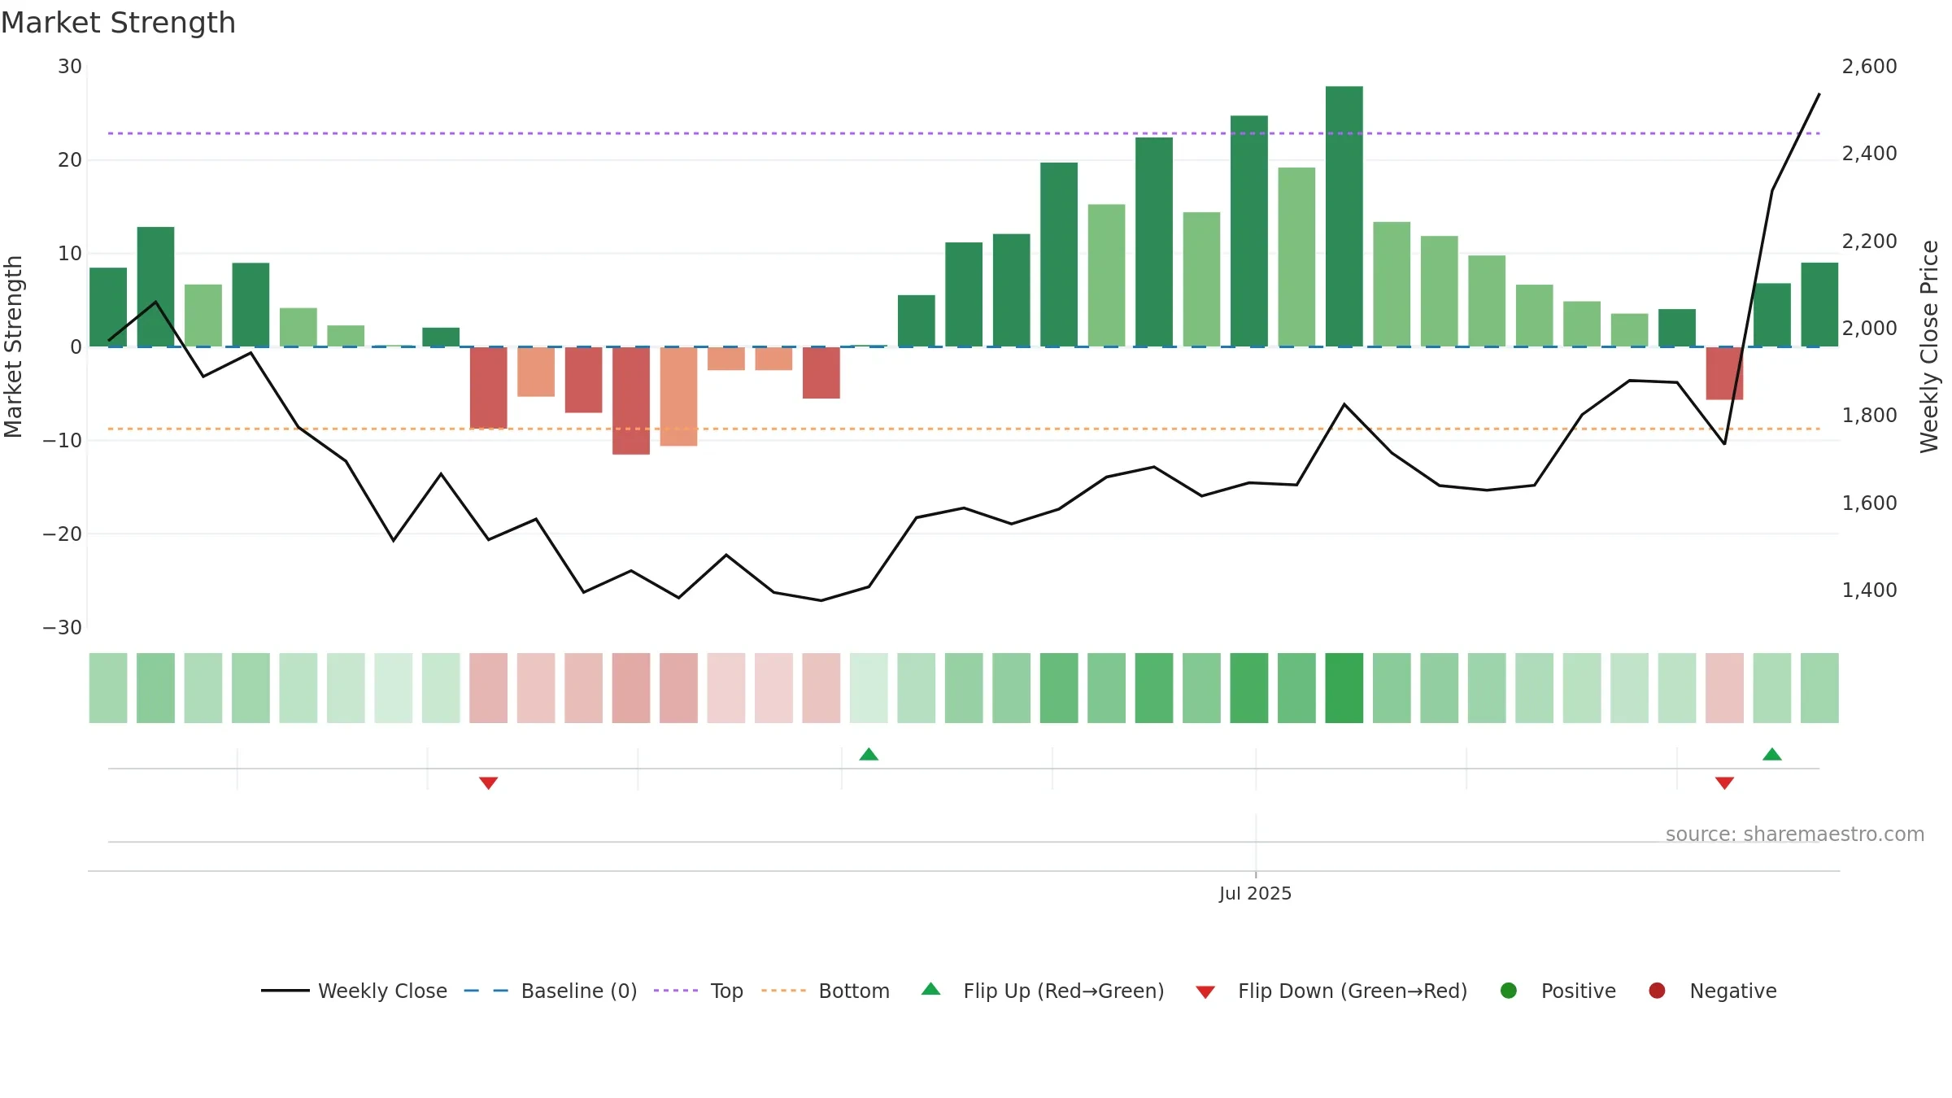Click the green triangle icon in the legend

pos(931,989)
